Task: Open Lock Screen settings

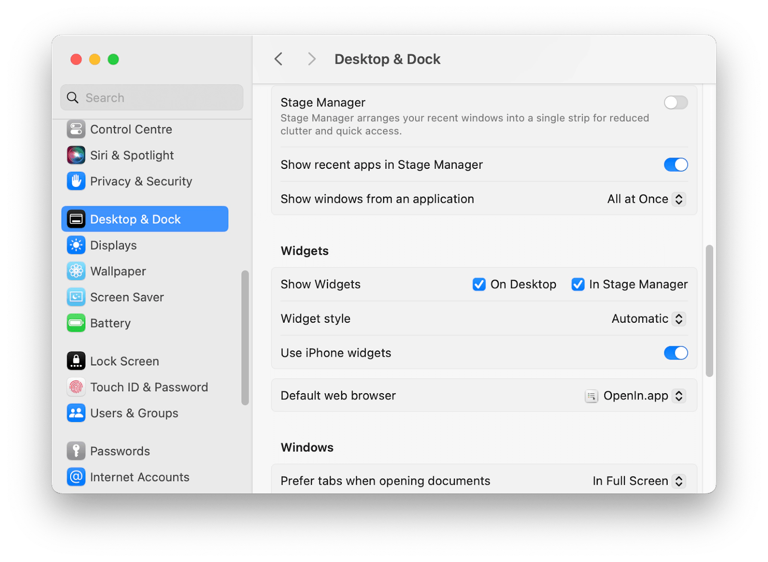Action: pos(125,361)
